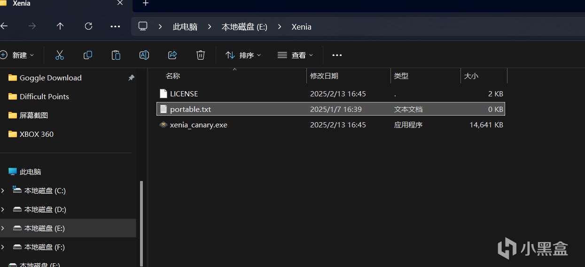Viewport: 585px width, 267px height.
Task: Click the portable.txt document icon
Action: click(163, 109)
